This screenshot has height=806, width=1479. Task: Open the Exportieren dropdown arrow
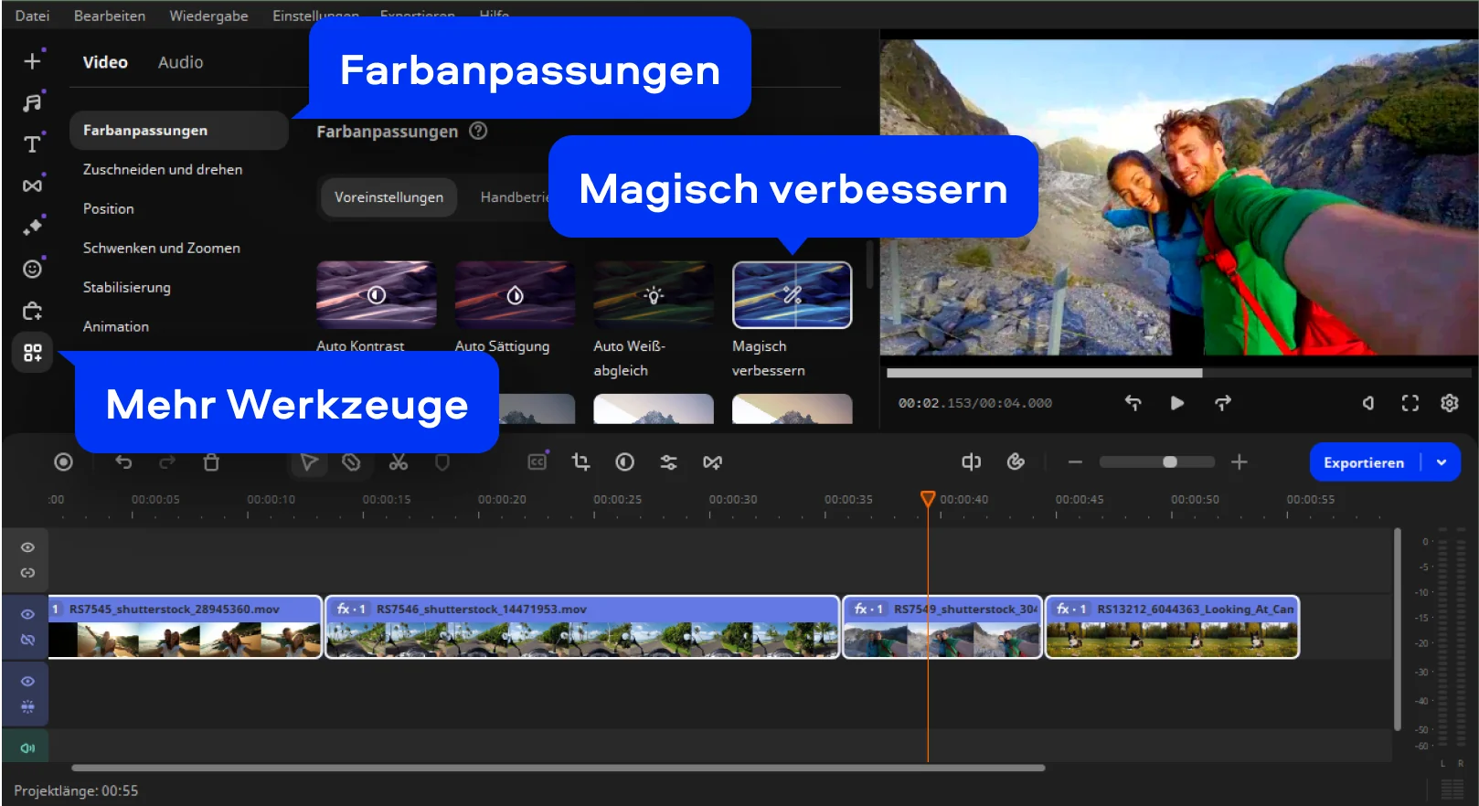coord(1442,462)
